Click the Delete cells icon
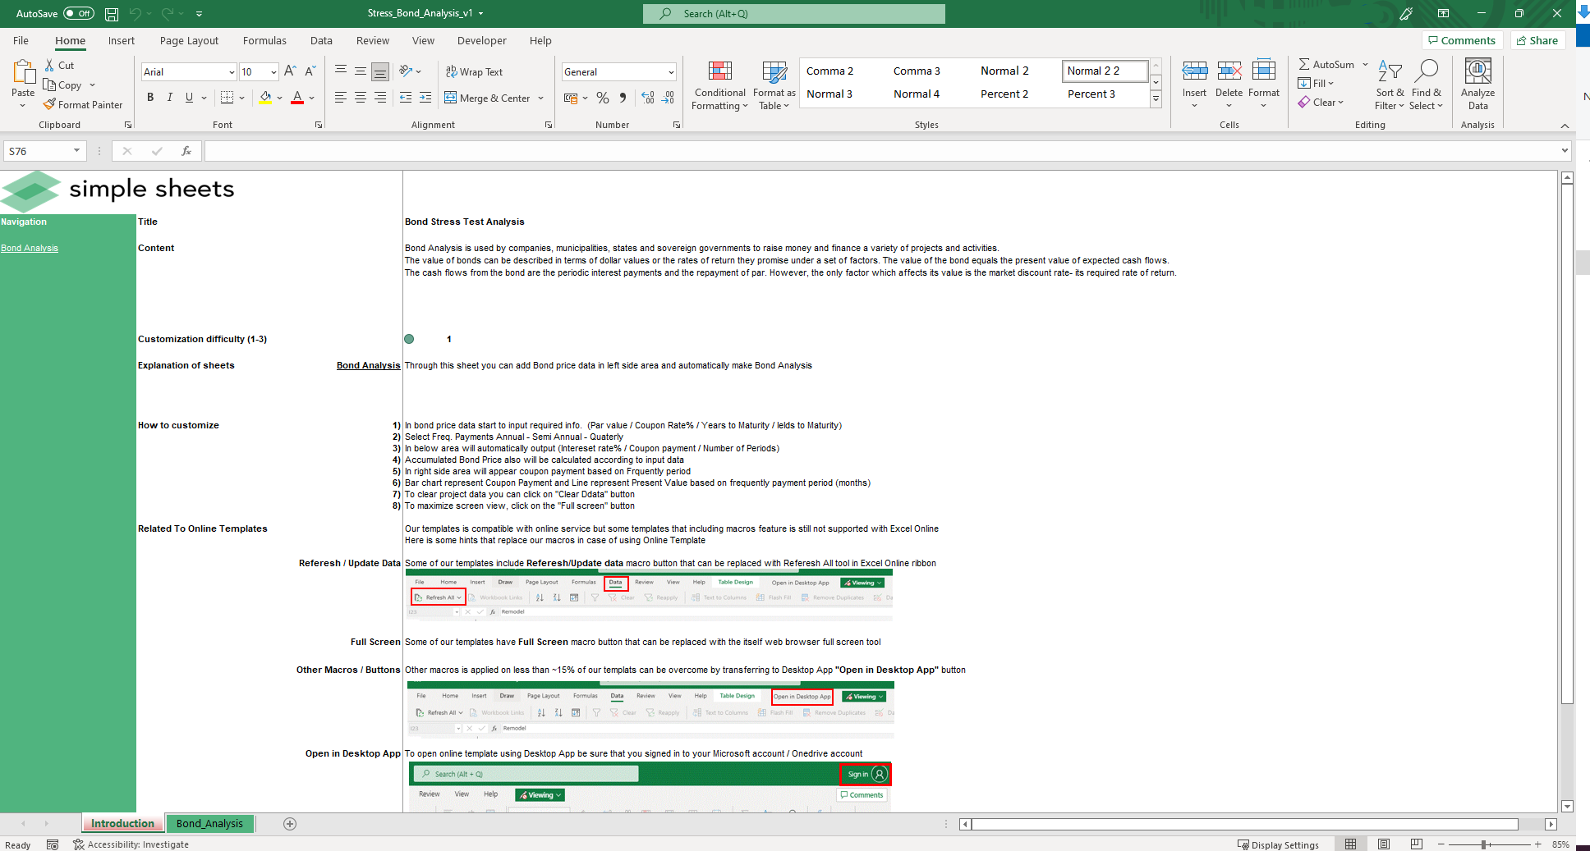The width and height of the screenshot is (1590, 851). [x=1229, y=71]
